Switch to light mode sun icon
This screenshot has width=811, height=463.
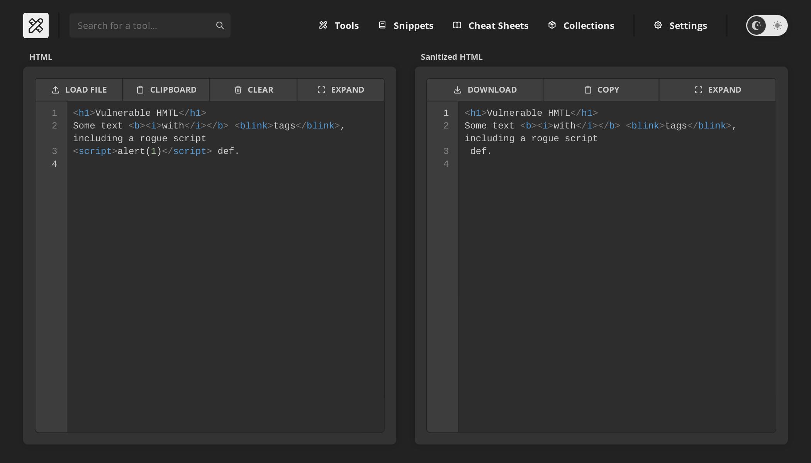pos(777,25)
